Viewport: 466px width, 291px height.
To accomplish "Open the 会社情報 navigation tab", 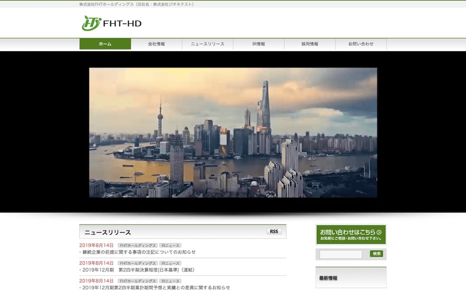I will [x=157, y=44].
